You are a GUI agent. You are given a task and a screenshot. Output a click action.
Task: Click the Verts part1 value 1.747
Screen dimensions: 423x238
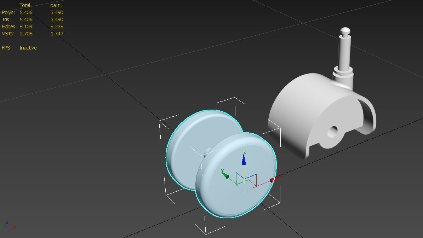coord(57,34)
